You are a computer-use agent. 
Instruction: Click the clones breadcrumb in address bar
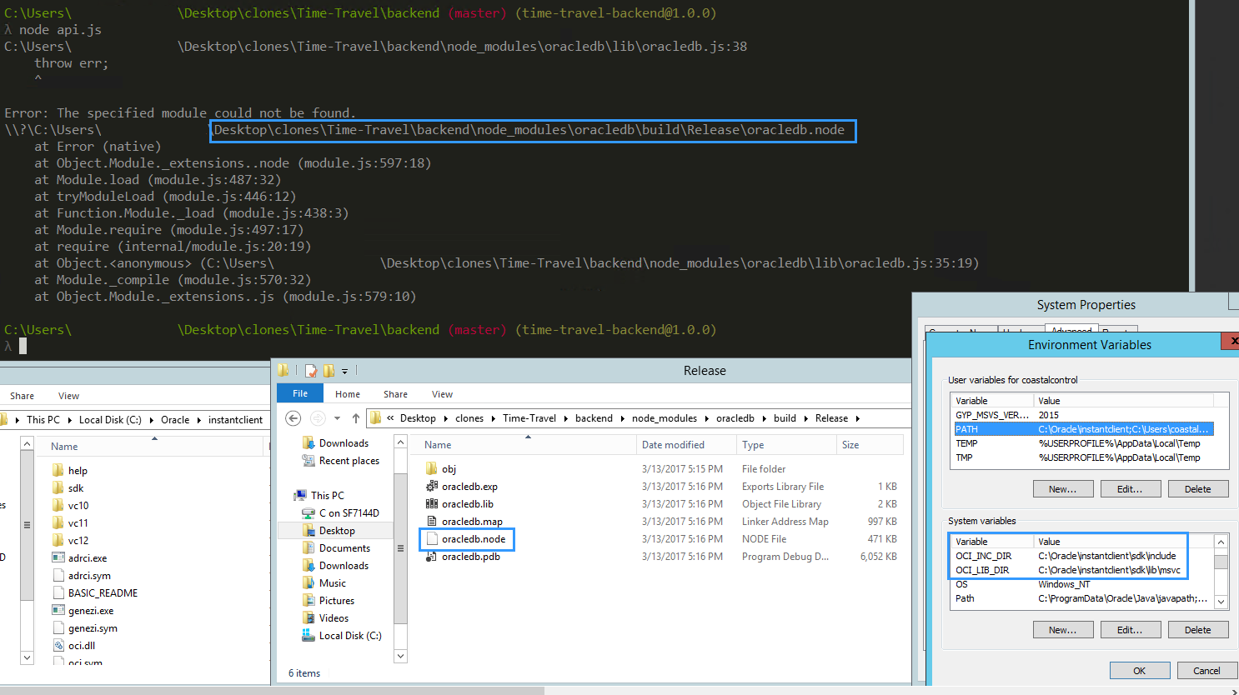469,418
